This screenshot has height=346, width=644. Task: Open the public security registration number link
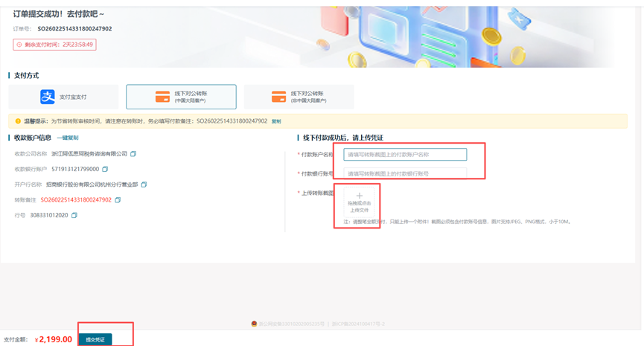click(292, 324)
